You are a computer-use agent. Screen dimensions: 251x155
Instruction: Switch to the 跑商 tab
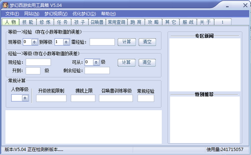click(x=136, y=22)
